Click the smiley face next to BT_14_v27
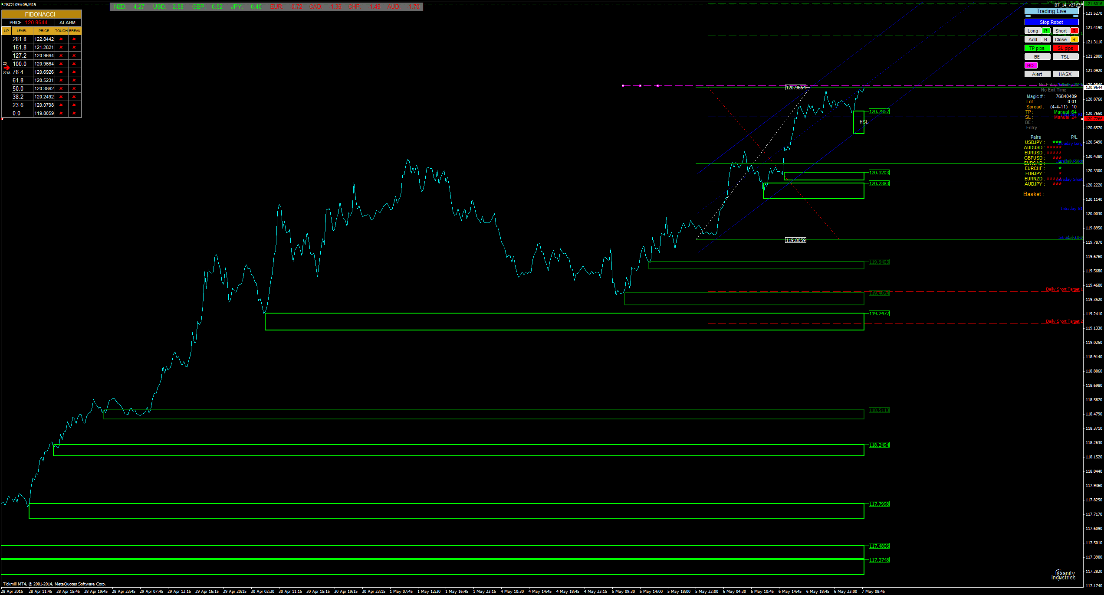 pos(1078,5)
